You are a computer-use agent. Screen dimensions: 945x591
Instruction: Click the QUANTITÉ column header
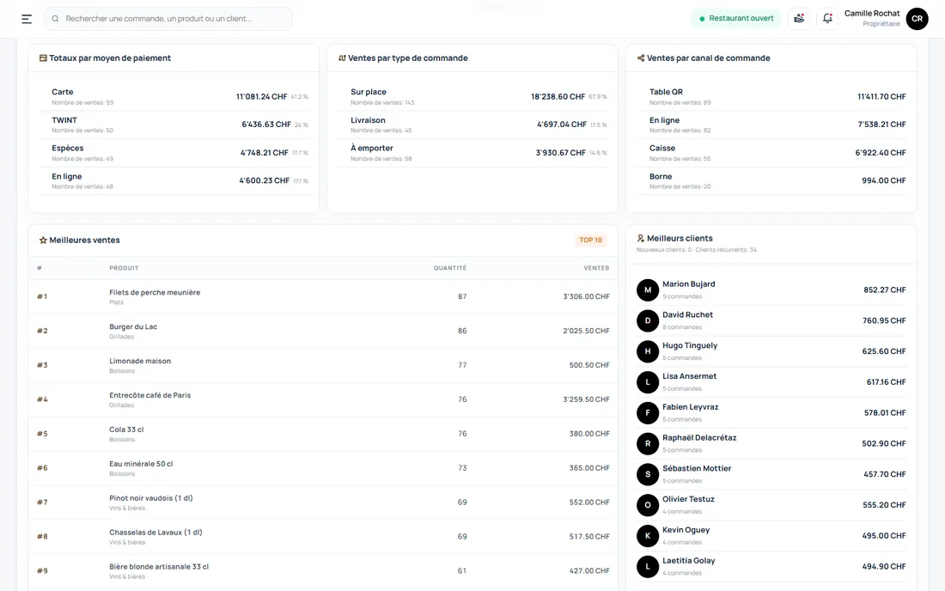449,268
